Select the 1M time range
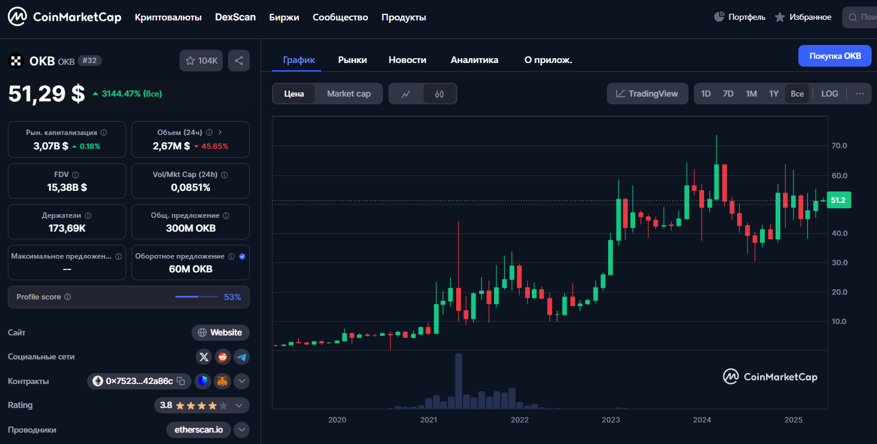 tap(751, 94)
